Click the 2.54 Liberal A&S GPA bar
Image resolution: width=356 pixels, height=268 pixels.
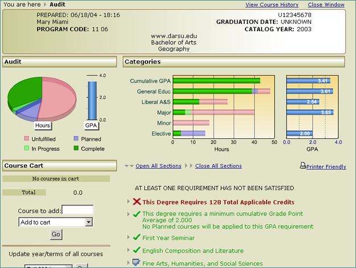[303, 102]
